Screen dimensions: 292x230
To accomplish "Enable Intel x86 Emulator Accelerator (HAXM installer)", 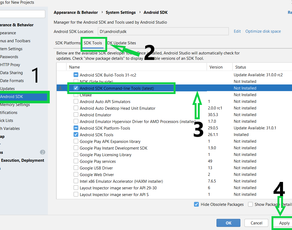I will pos(76,181).
